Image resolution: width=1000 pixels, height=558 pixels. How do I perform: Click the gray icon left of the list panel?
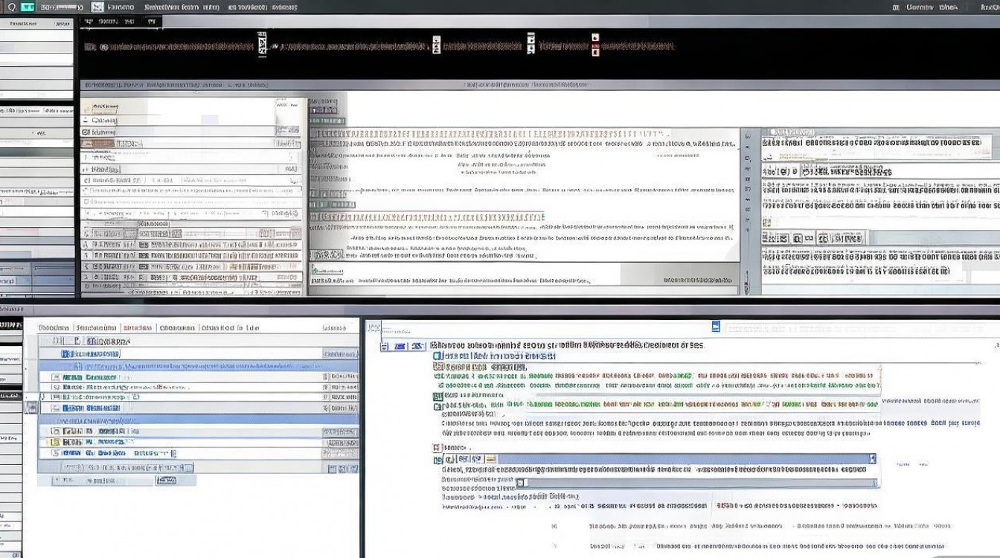(x=31, y=408)
